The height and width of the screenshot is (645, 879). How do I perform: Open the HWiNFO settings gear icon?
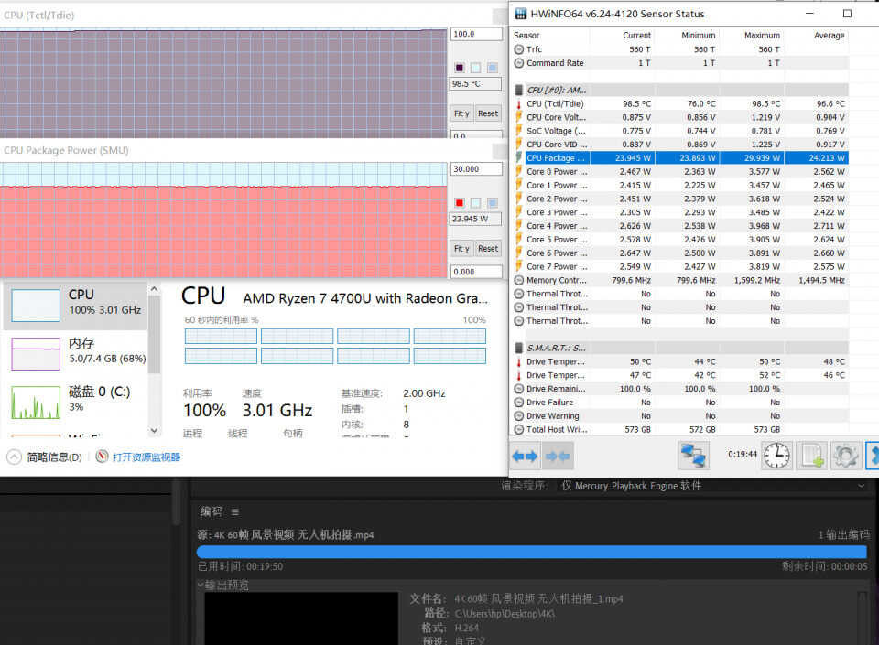point(845,456)
